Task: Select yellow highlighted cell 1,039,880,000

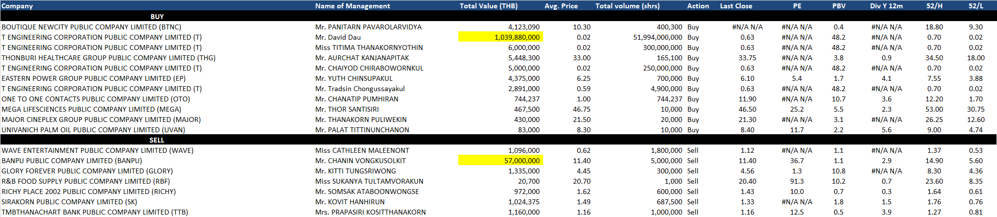Action: coord(500,37)
